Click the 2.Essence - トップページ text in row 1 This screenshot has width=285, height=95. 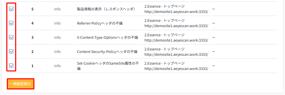(164, 63)
